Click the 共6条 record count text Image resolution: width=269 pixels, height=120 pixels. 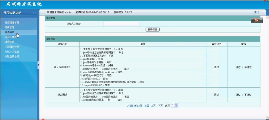coord(130,106)
